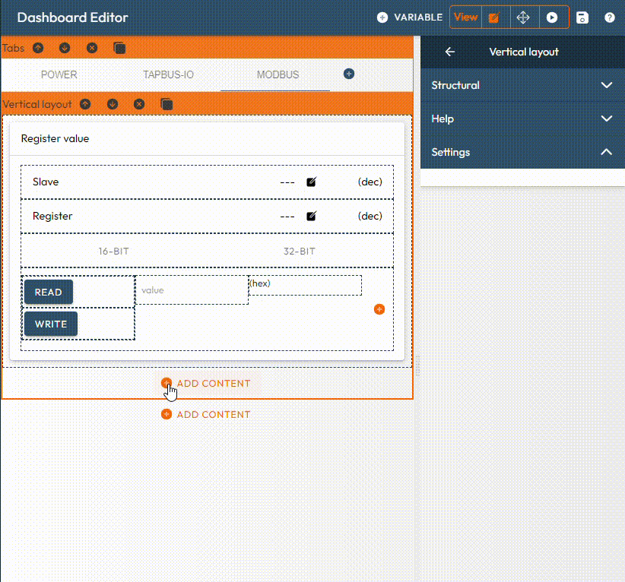Add a new tab with the plus icon
625x582 pixels.
(x=348, y=74)
